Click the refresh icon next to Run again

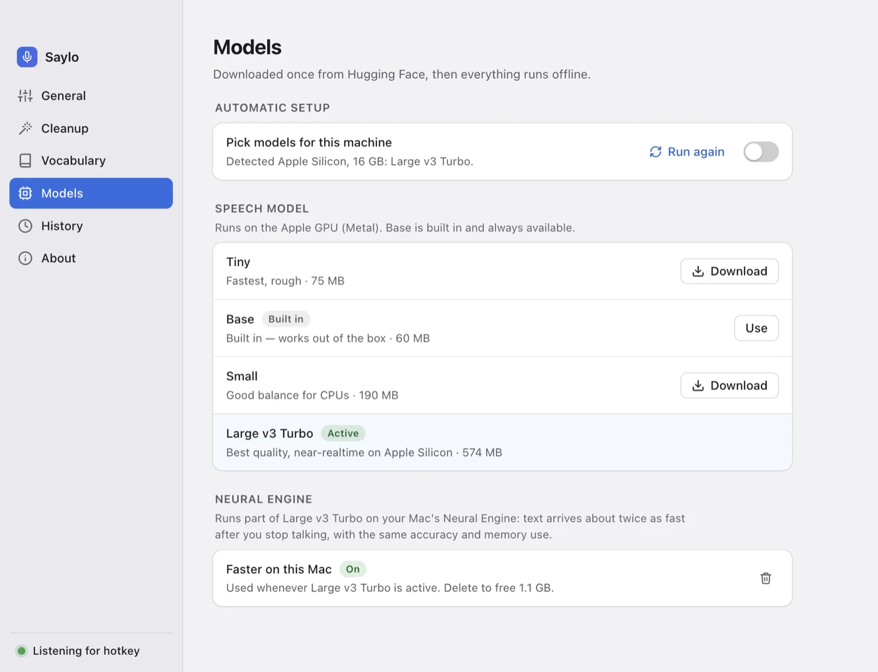pos(655,152)
